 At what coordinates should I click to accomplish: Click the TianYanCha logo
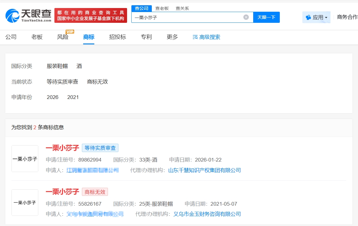pyautogui.click(x=28, y=15)
